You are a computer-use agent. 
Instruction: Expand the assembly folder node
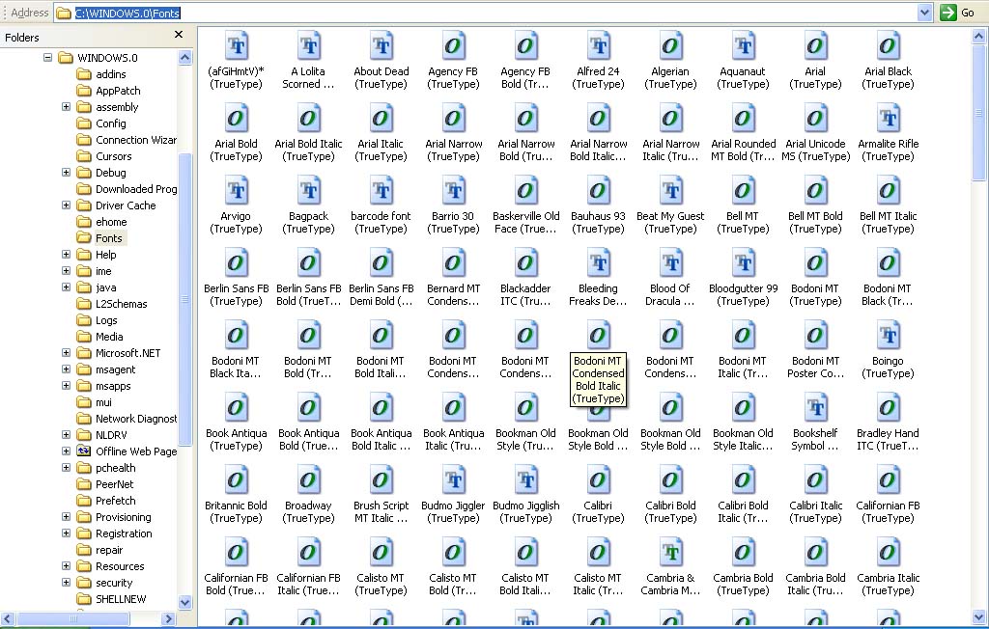(x=66, y=106)
